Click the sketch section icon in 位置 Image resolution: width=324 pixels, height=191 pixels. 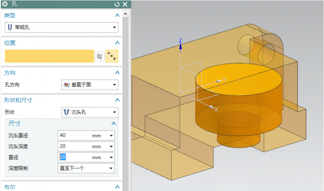click(99, 56)
